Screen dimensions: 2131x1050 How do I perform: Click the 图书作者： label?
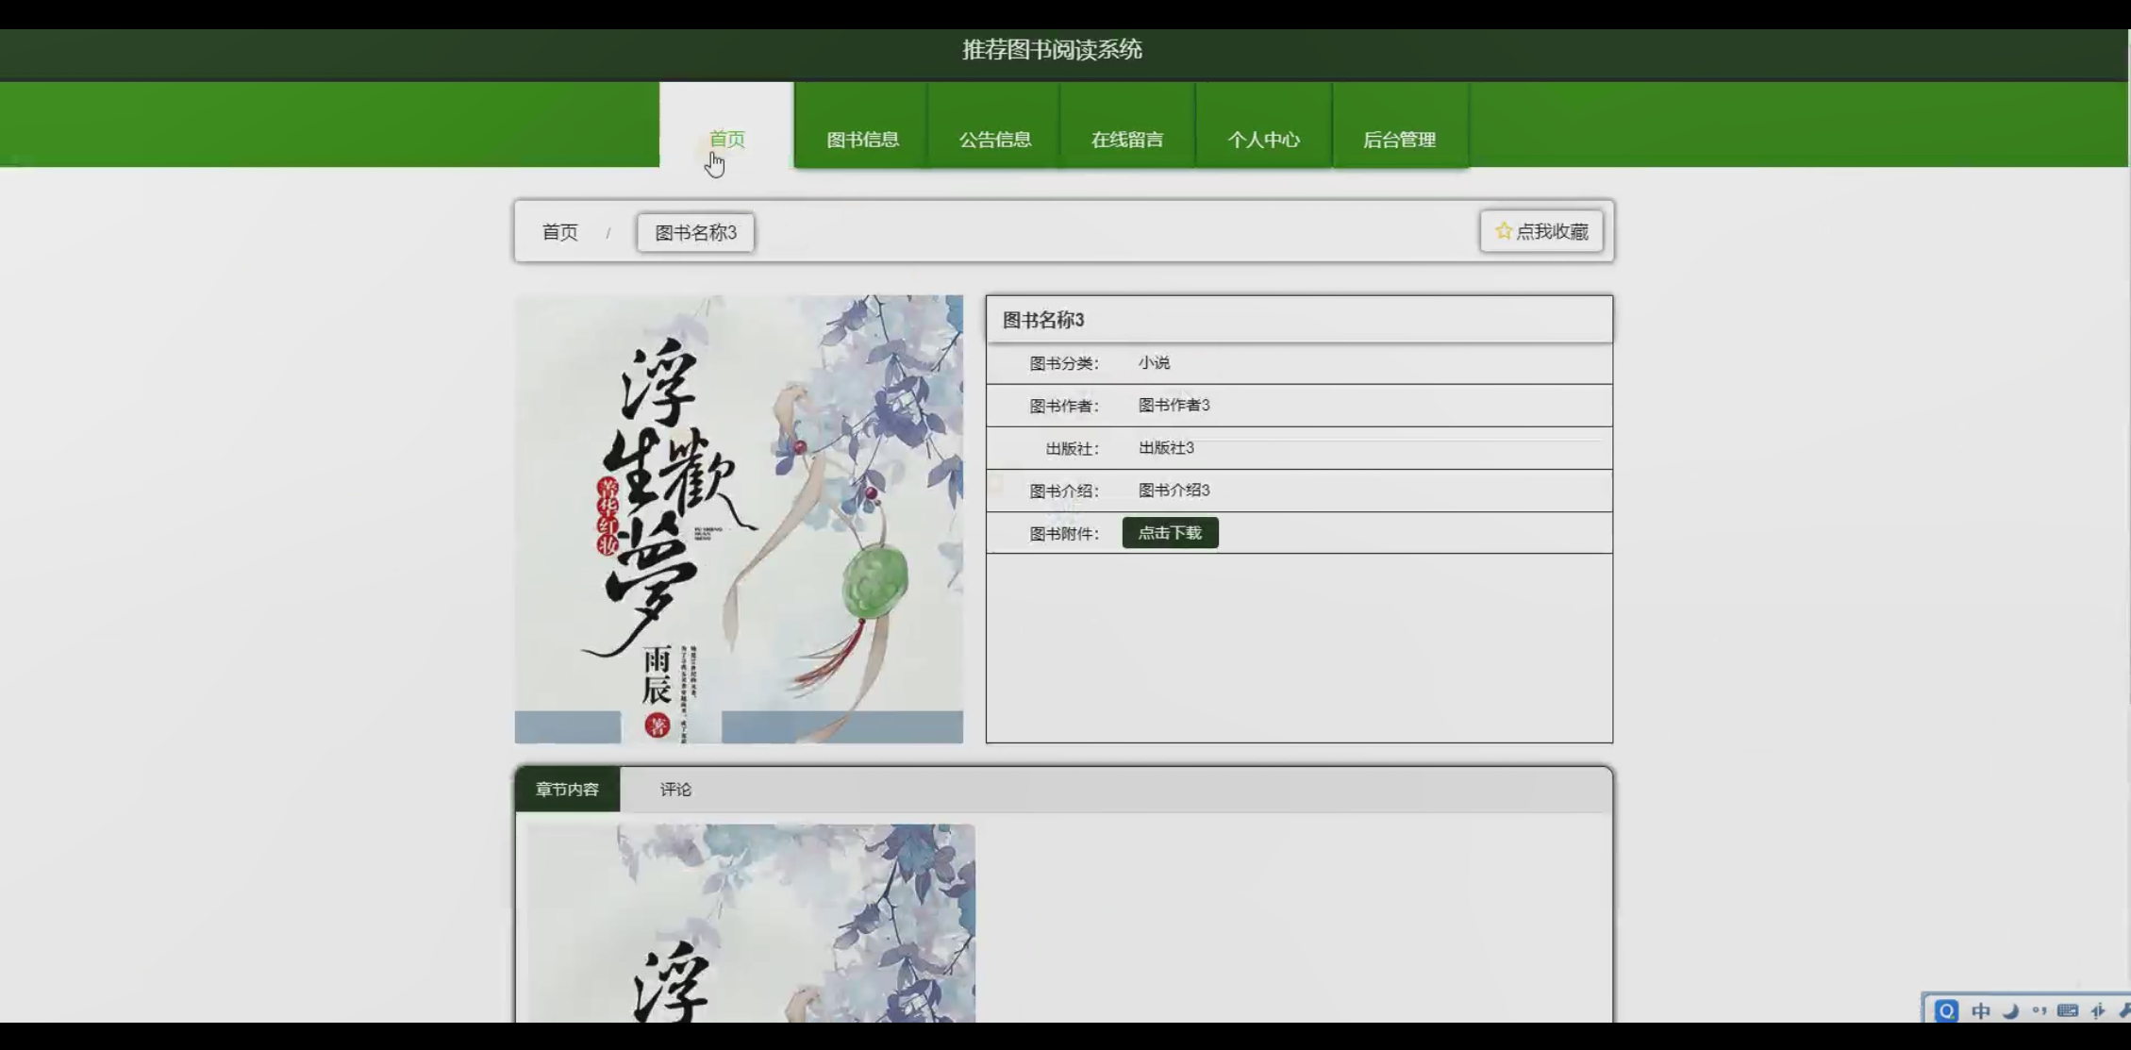pos(1064,406)
